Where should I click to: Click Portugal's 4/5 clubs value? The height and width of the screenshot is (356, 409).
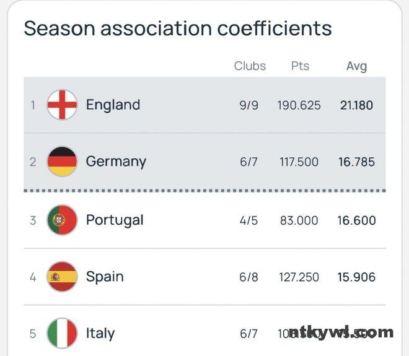pos(248,220)
